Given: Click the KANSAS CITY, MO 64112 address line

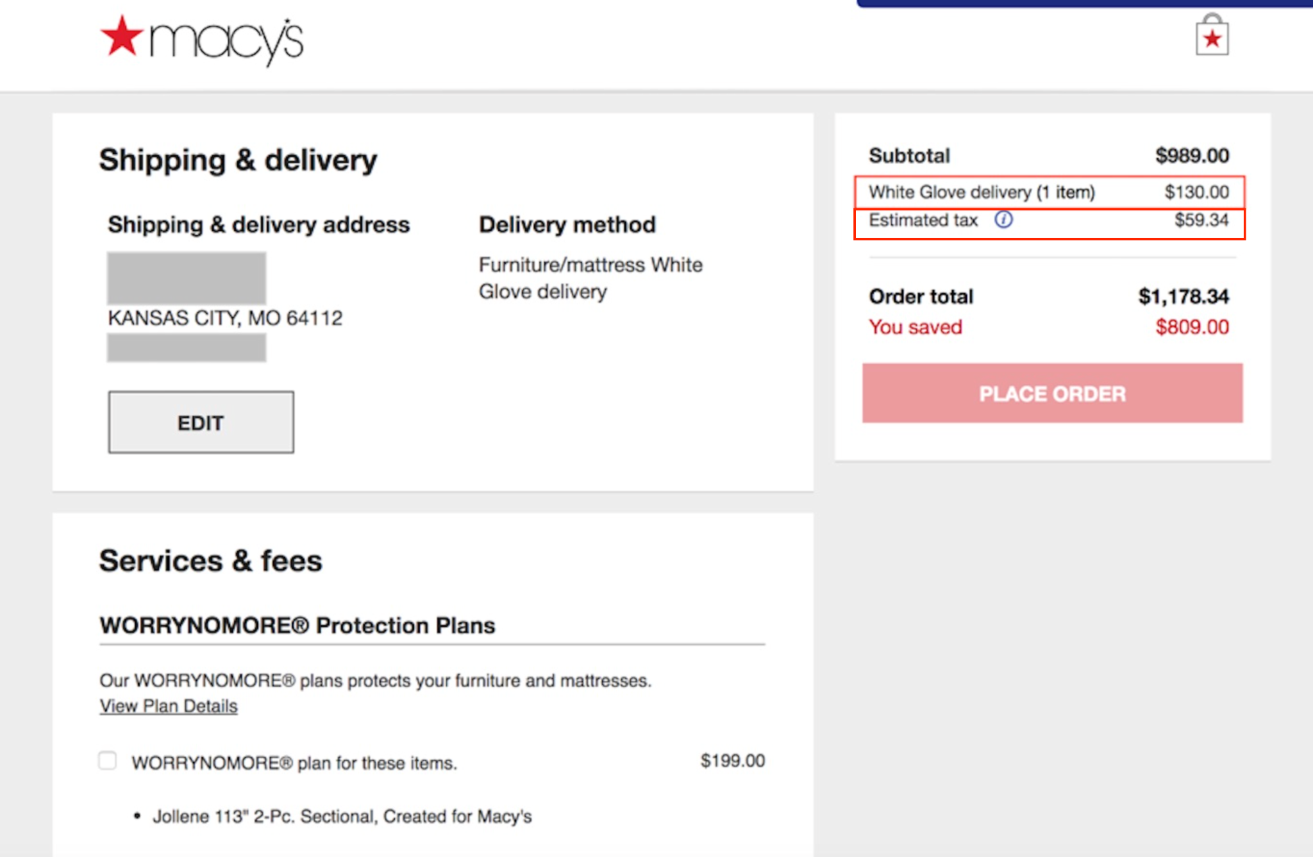Looking at the screenshot, I should 225,318.
